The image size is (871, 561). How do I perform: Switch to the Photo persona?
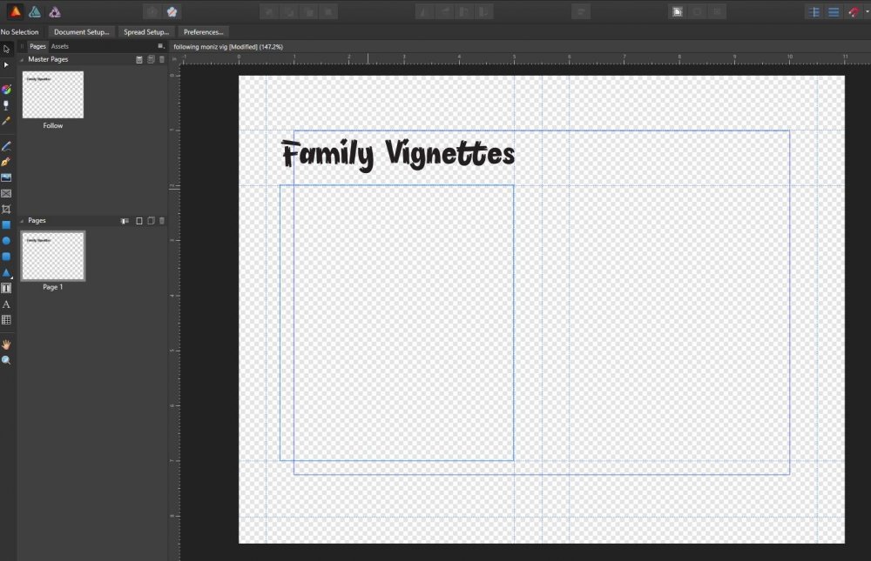55,11
